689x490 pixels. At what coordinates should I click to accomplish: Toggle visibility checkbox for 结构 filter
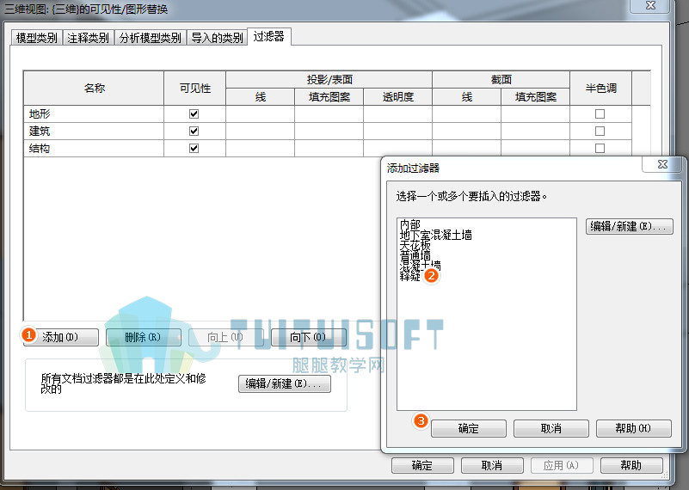(194, 149)
